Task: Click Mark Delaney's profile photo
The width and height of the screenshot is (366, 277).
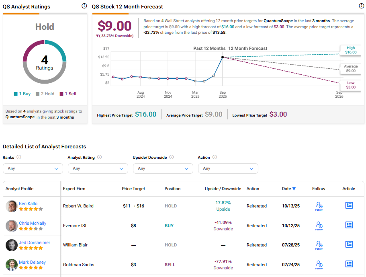Action: point(11,265)
